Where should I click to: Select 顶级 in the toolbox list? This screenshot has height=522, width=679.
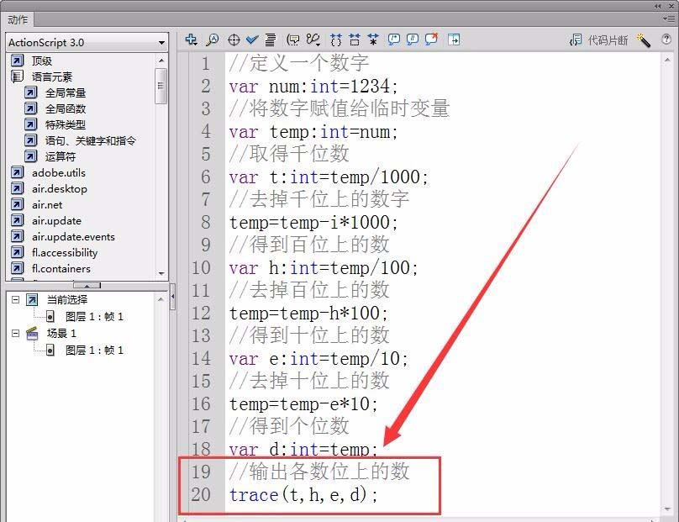(x=41, y=61)
